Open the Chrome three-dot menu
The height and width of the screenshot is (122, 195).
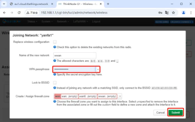[x=190, y=13]
